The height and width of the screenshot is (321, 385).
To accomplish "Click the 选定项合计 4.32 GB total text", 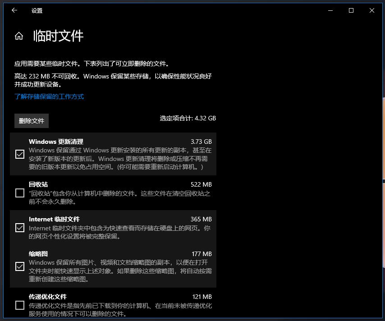I will point(188,118).
